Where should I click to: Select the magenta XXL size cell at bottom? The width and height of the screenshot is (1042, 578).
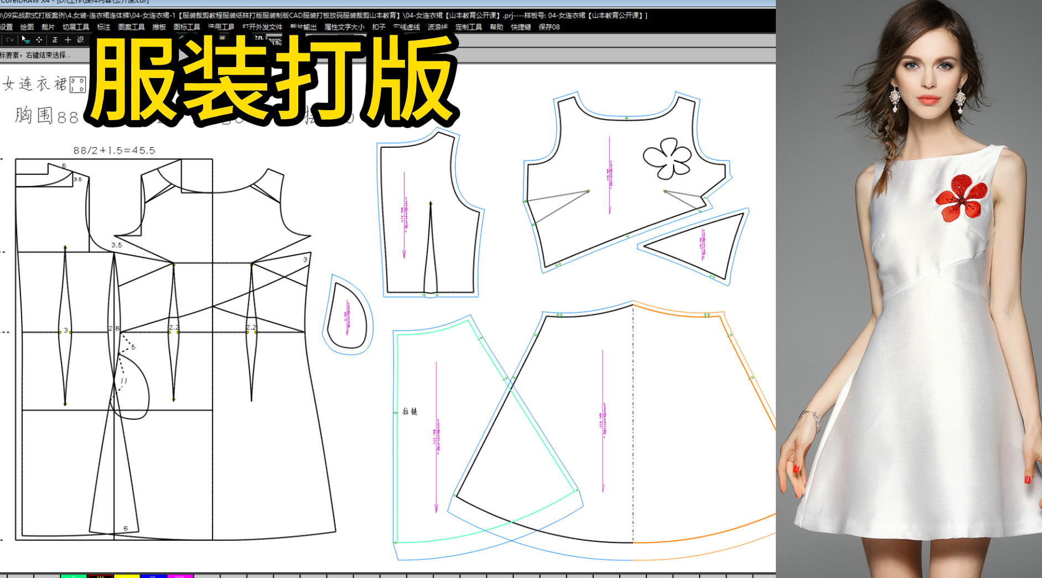tap(180, 576)
